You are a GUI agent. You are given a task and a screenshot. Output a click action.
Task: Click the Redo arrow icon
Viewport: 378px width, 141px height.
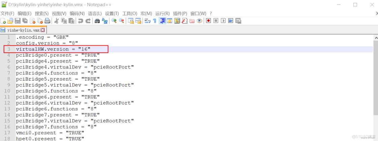coord(88,21)
